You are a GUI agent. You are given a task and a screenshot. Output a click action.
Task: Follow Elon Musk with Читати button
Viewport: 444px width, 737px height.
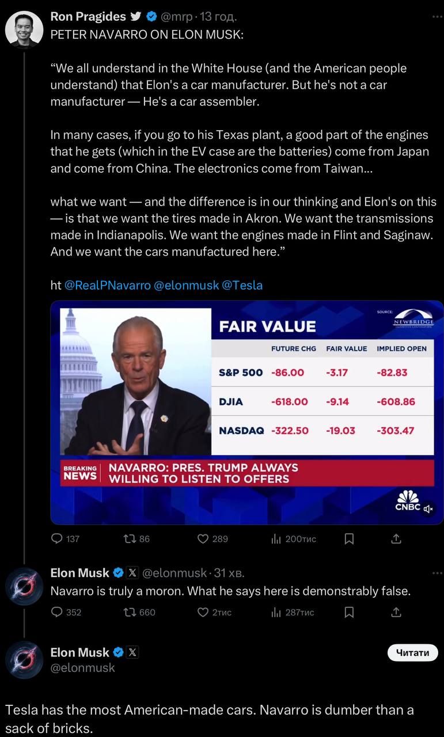(412, 652)
